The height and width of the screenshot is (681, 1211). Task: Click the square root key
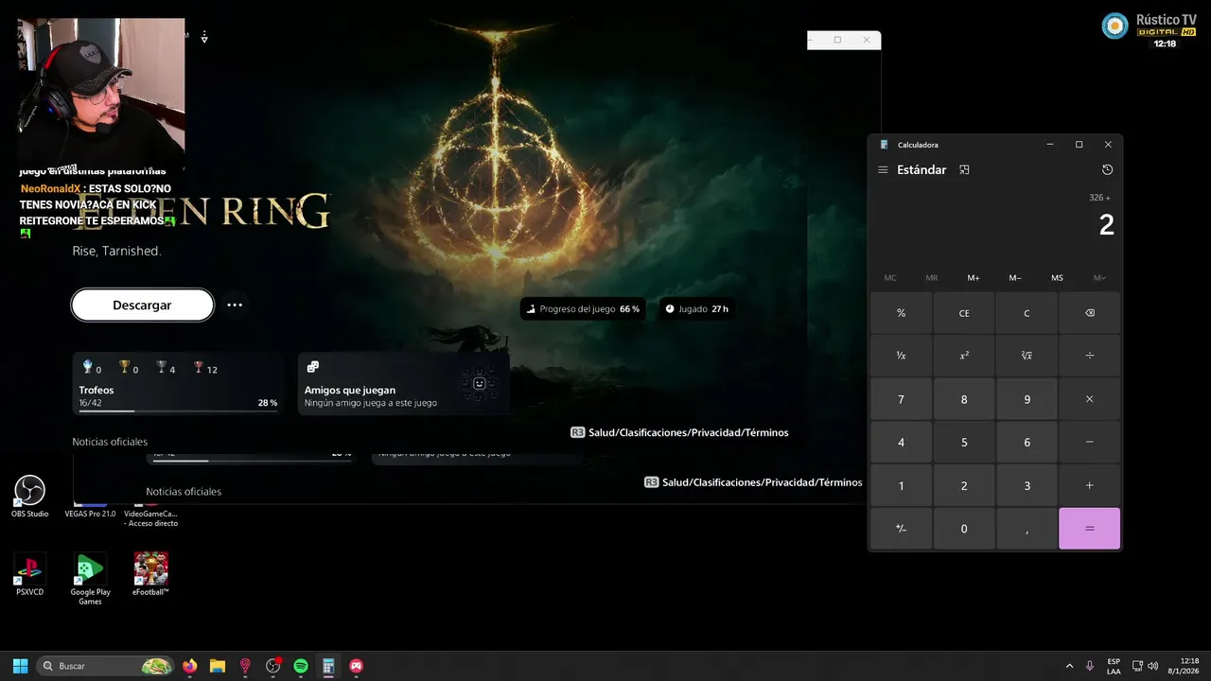coord(1027,356)
